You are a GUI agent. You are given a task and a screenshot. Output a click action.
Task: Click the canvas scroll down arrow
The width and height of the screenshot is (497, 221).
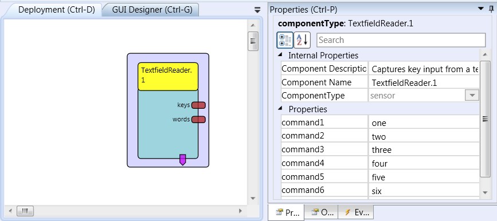(x=253, y=198)
